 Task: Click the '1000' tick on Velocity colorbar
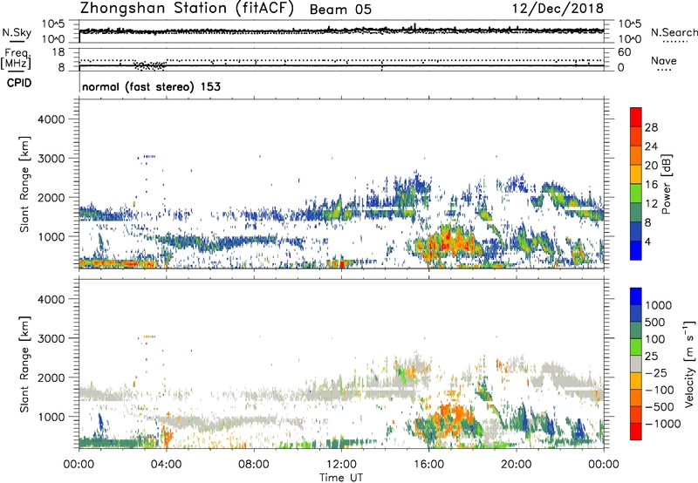pos(658,305)
